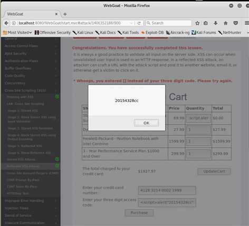The width and height of the screenshot is (249, 226).
Task: Open the Exploit-DB bookmark
Action: coord(152,33)
